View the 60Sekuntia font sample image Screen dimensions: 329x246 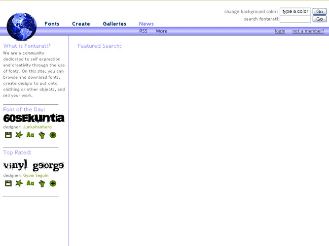click(x=34, y=118)
